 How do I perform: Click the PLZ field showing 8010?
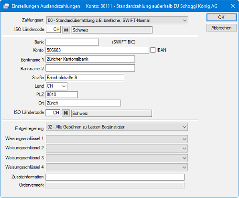click(62, 94)
